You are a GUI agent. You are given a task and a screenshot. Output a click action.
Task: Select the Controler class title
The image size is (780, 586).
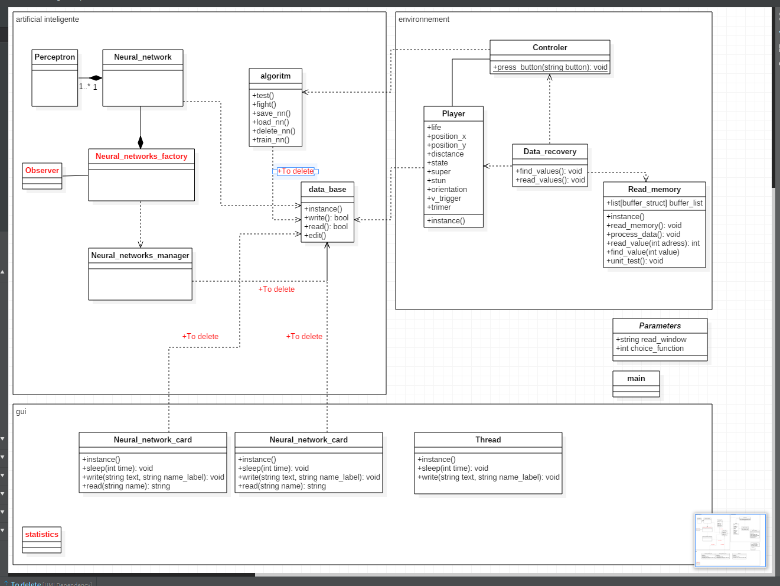tap(550, 48)
